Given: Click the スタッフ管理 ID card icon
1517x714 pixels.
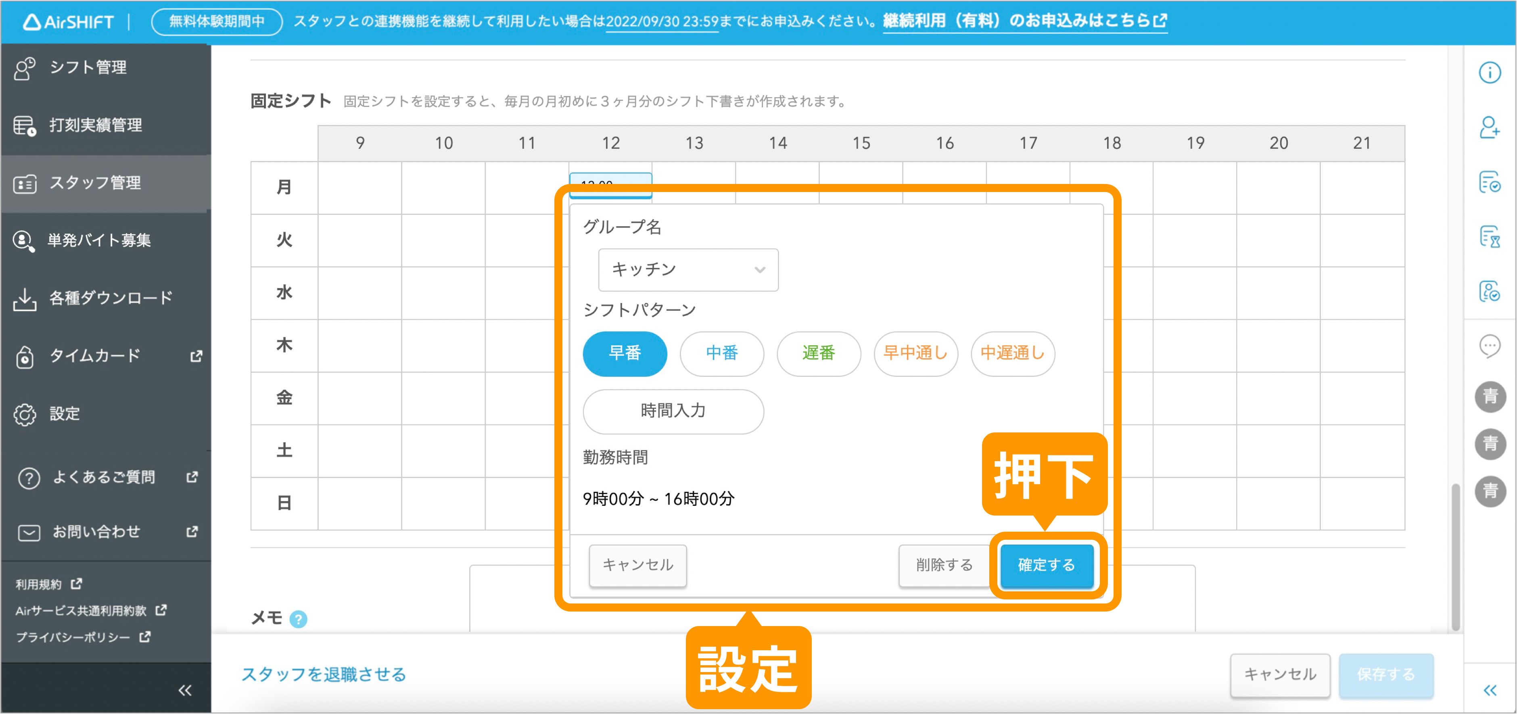Looking at the screenshot, I should click(25, 184).
